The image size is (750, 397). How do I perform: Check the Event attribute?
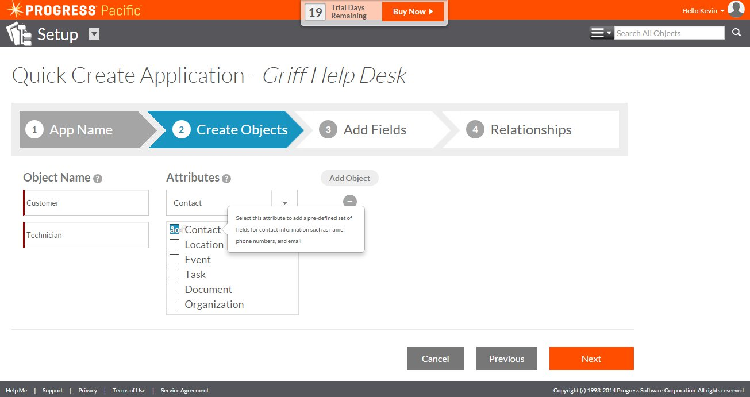click(x=175, y=260)
